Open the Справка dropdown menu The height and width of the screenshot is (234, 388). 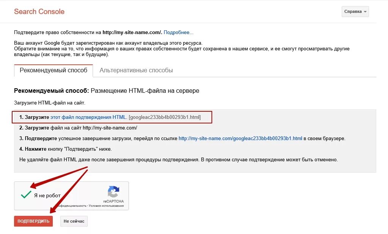click(355, 12)
